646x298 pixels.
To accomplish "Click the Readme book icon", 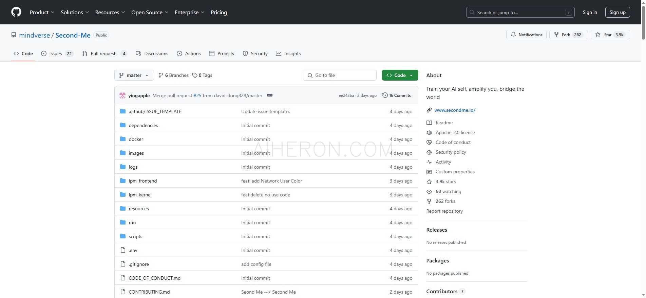I will point(429,123).
